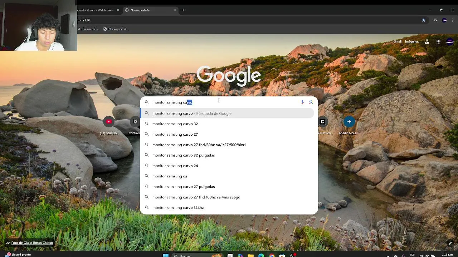Click the search icon next to curvo 144hz
The image size is (458, 257).
pyautogui.click(x=146, y=208)
